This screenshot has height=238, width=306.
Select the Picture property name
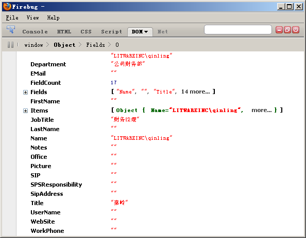(x=41, y=166)
